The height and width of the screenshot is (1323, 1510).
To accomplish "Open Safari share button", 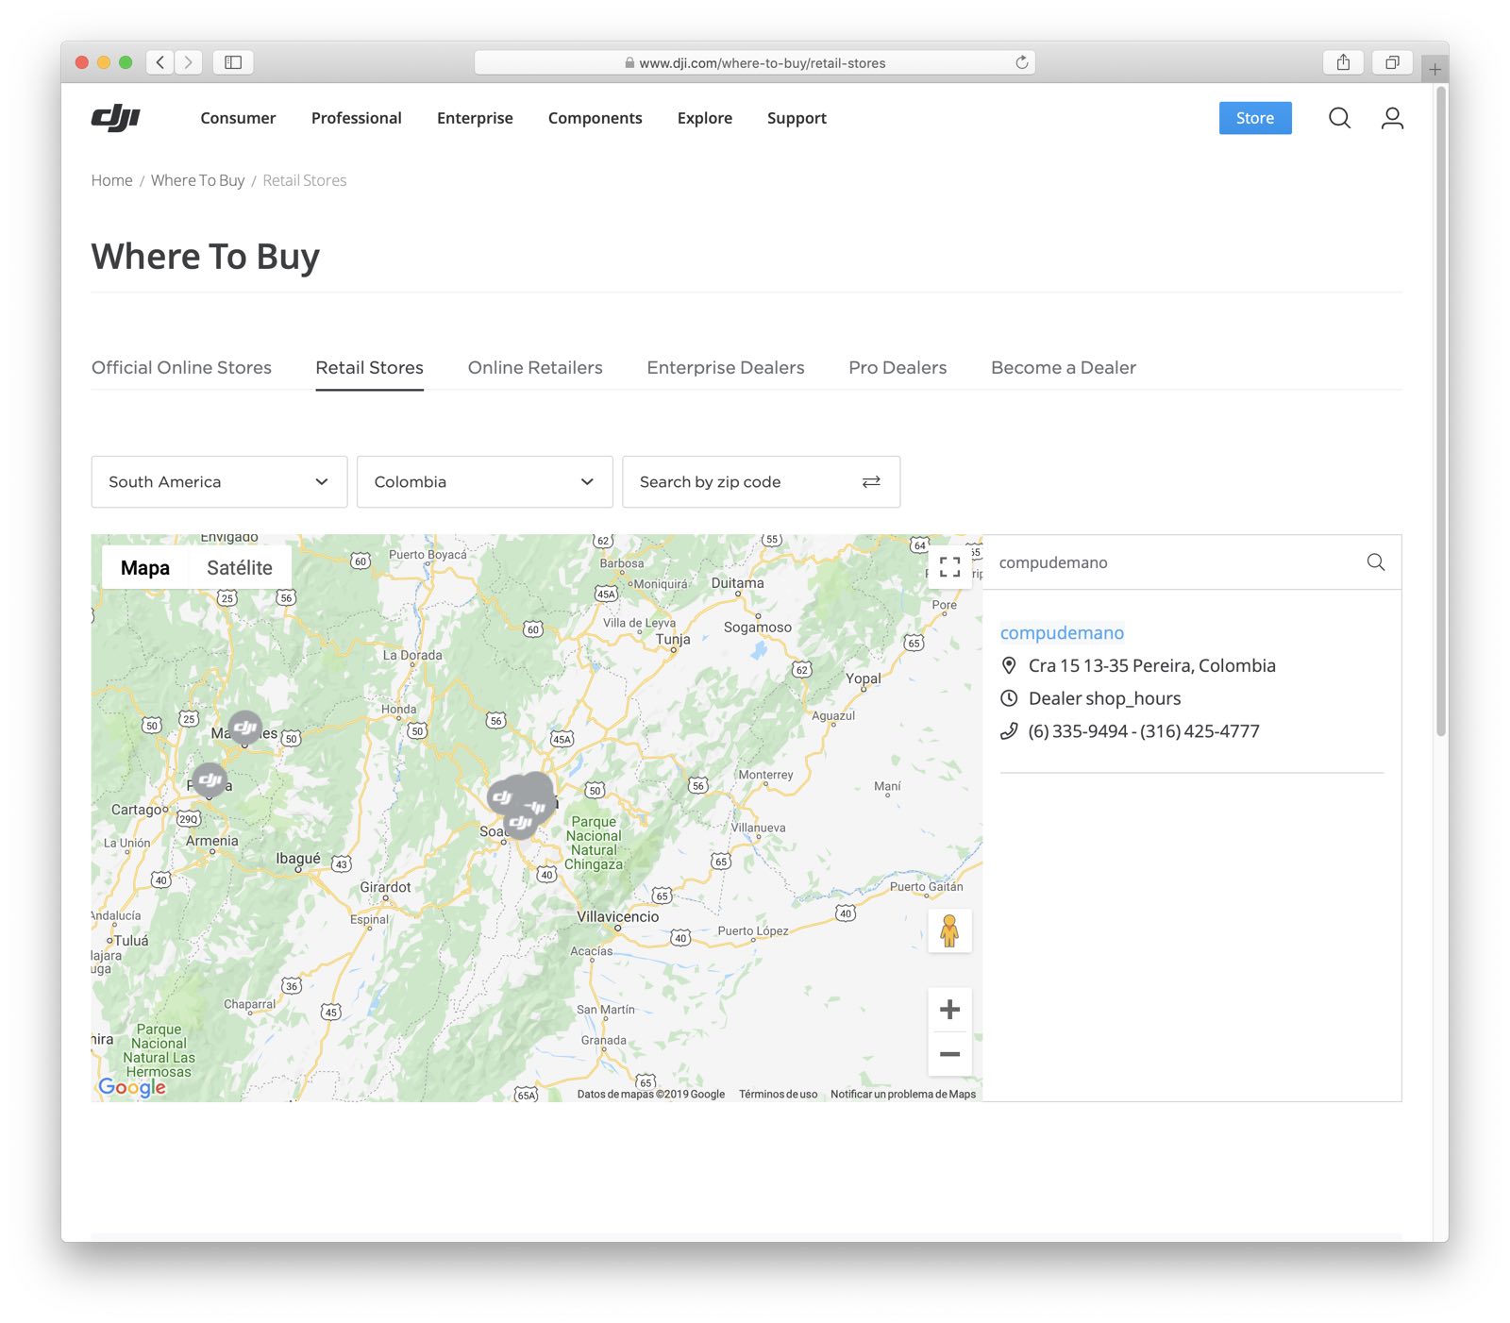I will (x=1343, y=62).
